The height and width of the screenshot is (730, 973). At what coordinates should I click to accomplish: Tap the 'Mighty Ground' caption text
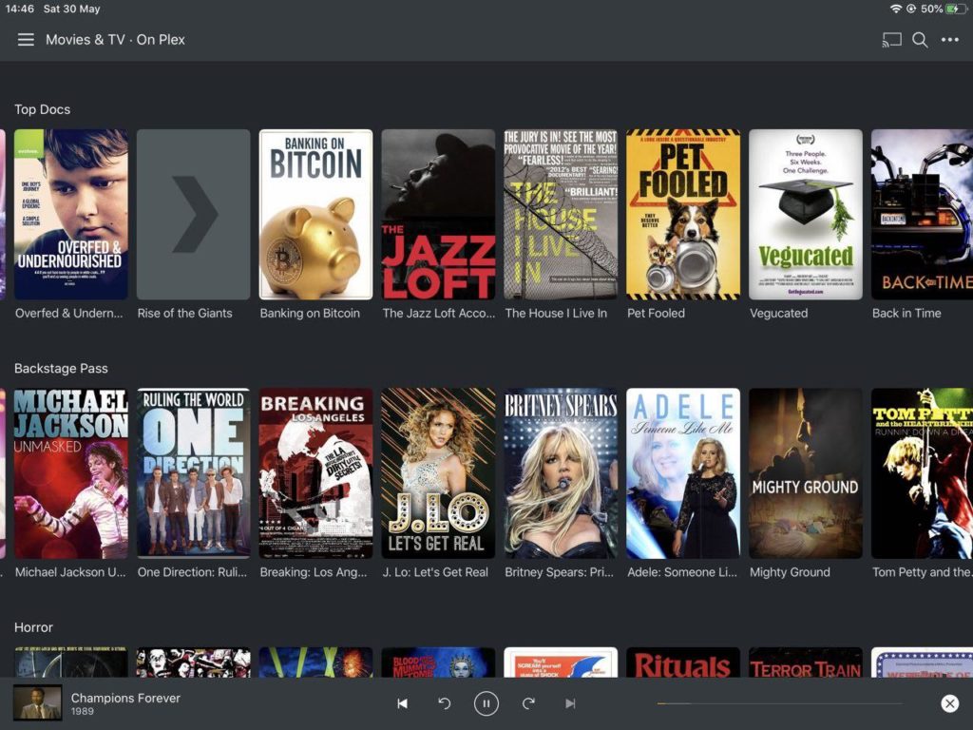(x=790, y=572)
